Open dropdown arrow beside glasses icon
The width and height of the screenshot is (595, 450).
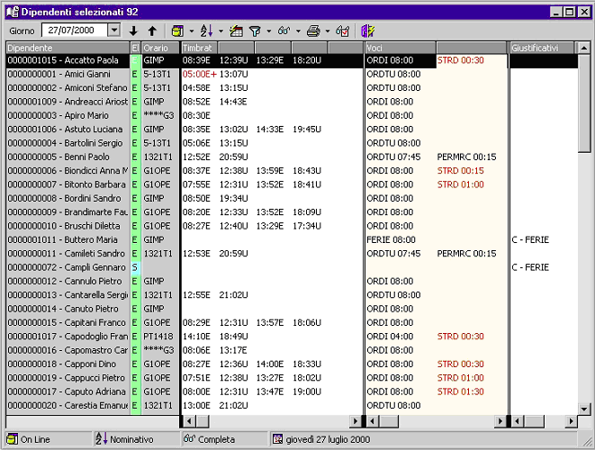pos(298,31)
